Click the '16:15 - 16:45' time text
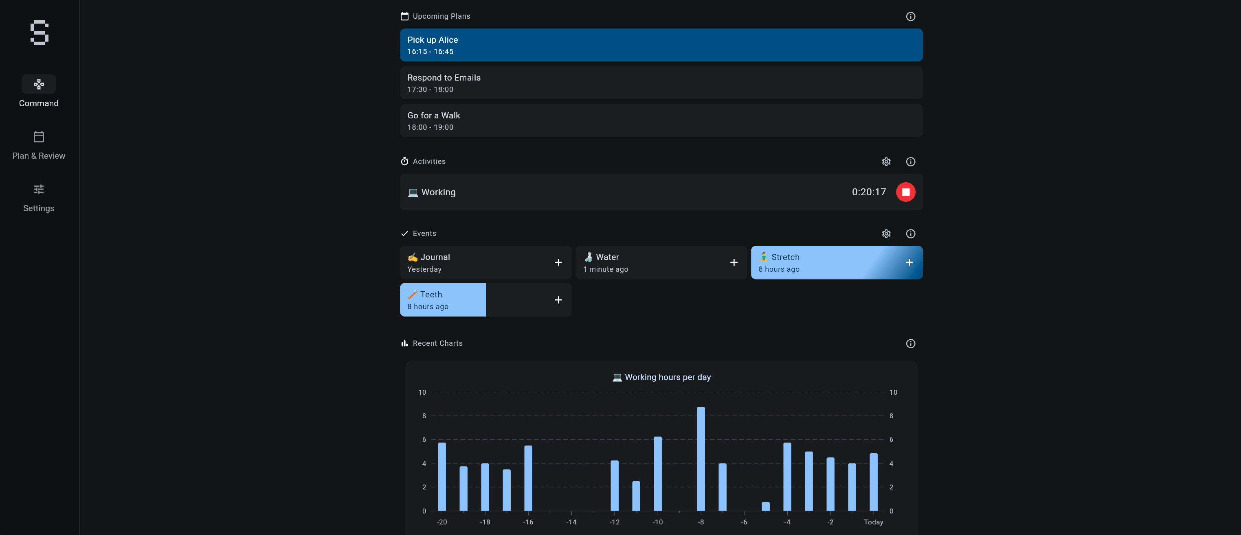1241x535 pixels. 430,52
